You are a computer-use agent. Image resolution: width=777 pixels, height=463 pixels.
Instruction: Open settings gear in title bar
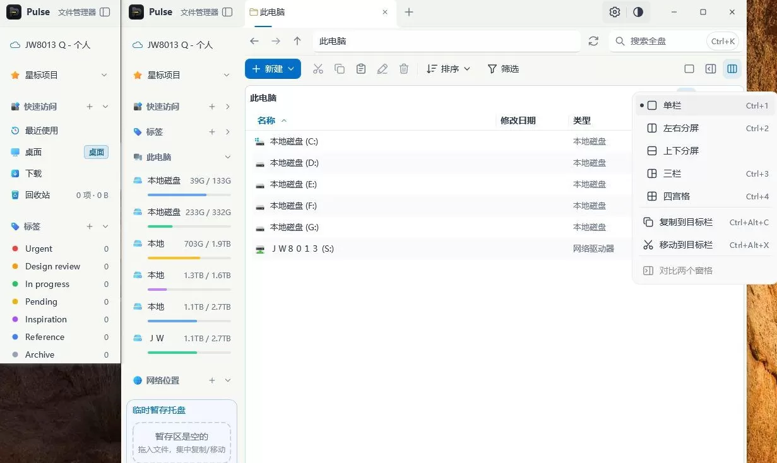click(x=615, y=12)
